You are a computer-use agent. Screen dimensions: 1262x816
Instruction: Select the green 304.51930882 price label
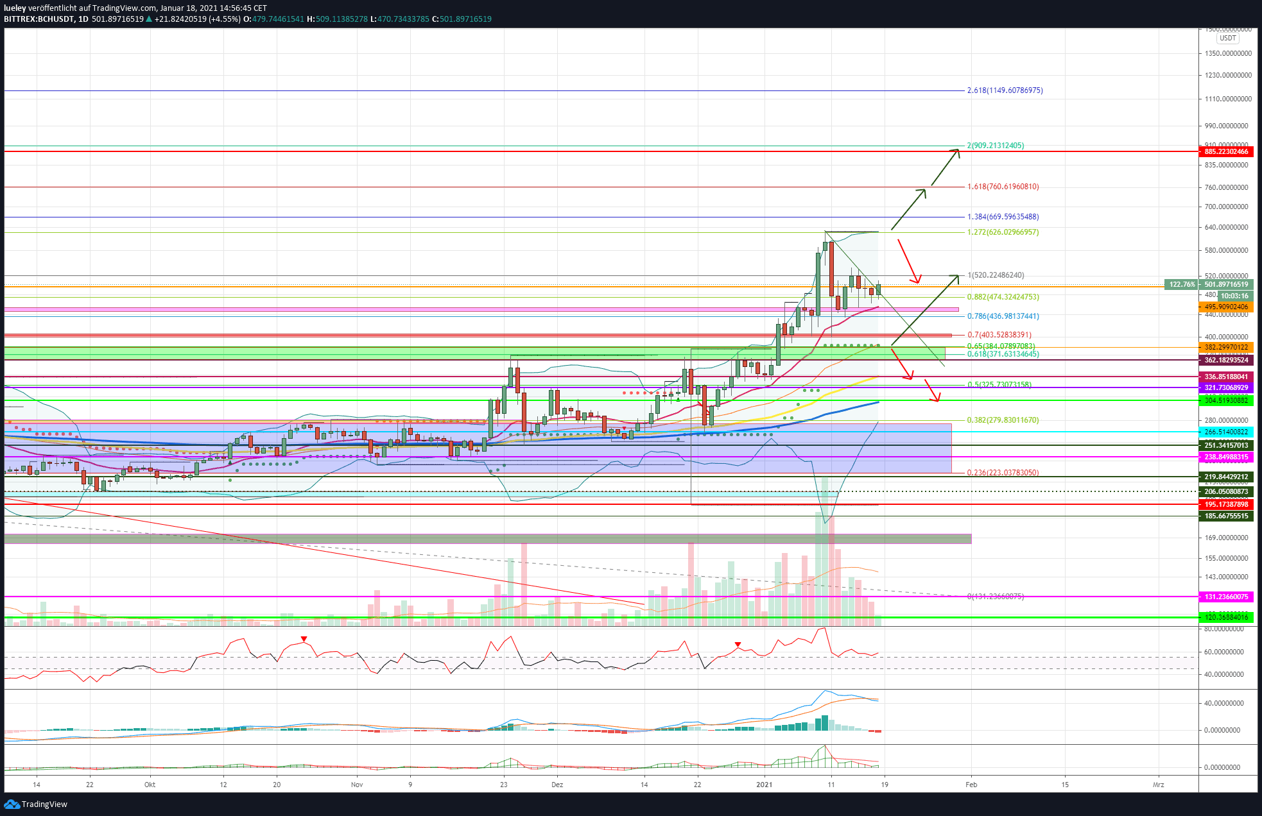click(x=1226, y=401)
